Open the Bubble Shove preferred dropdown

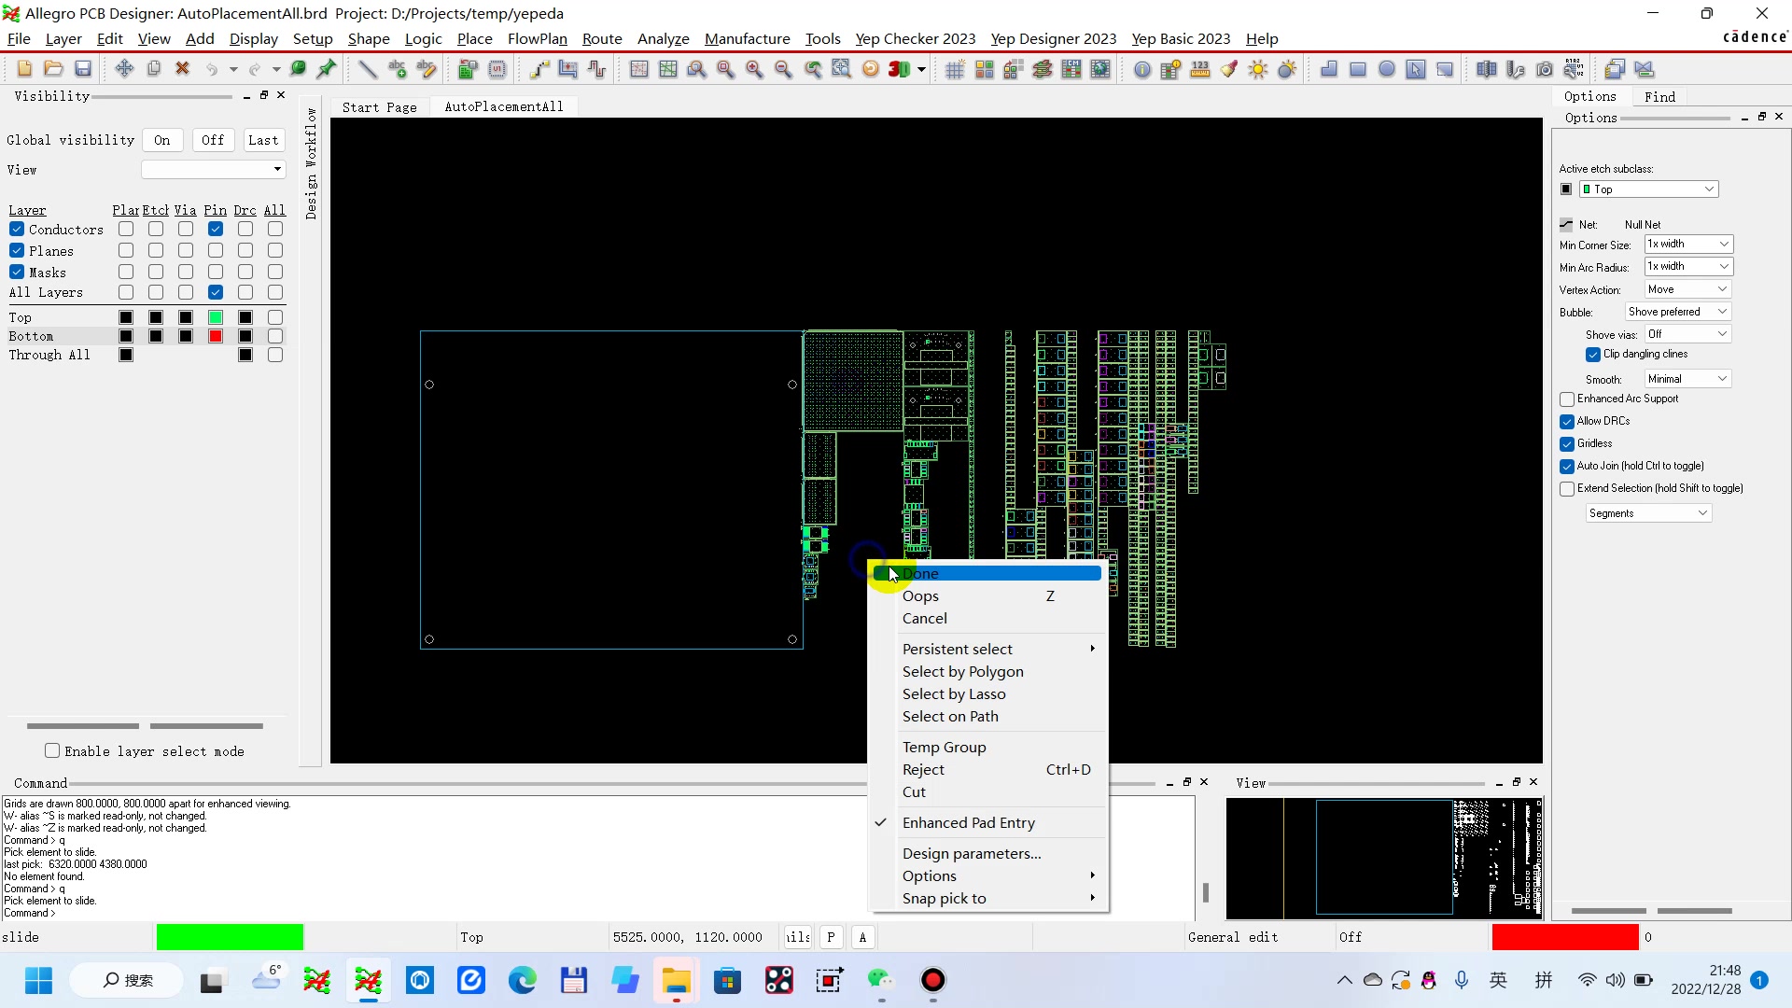click(1678, 312)
